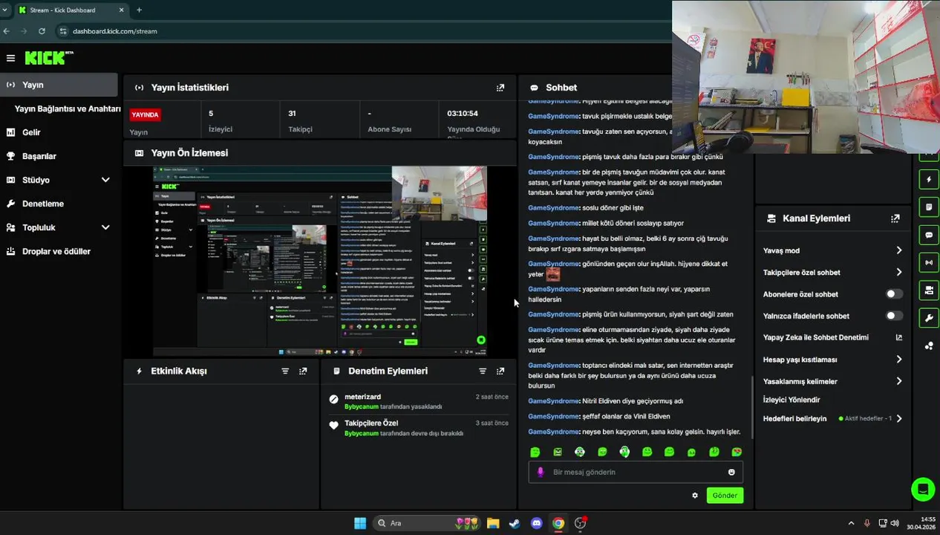
Task: Click the banned icon next to meterizard
Action: point(334,399)
